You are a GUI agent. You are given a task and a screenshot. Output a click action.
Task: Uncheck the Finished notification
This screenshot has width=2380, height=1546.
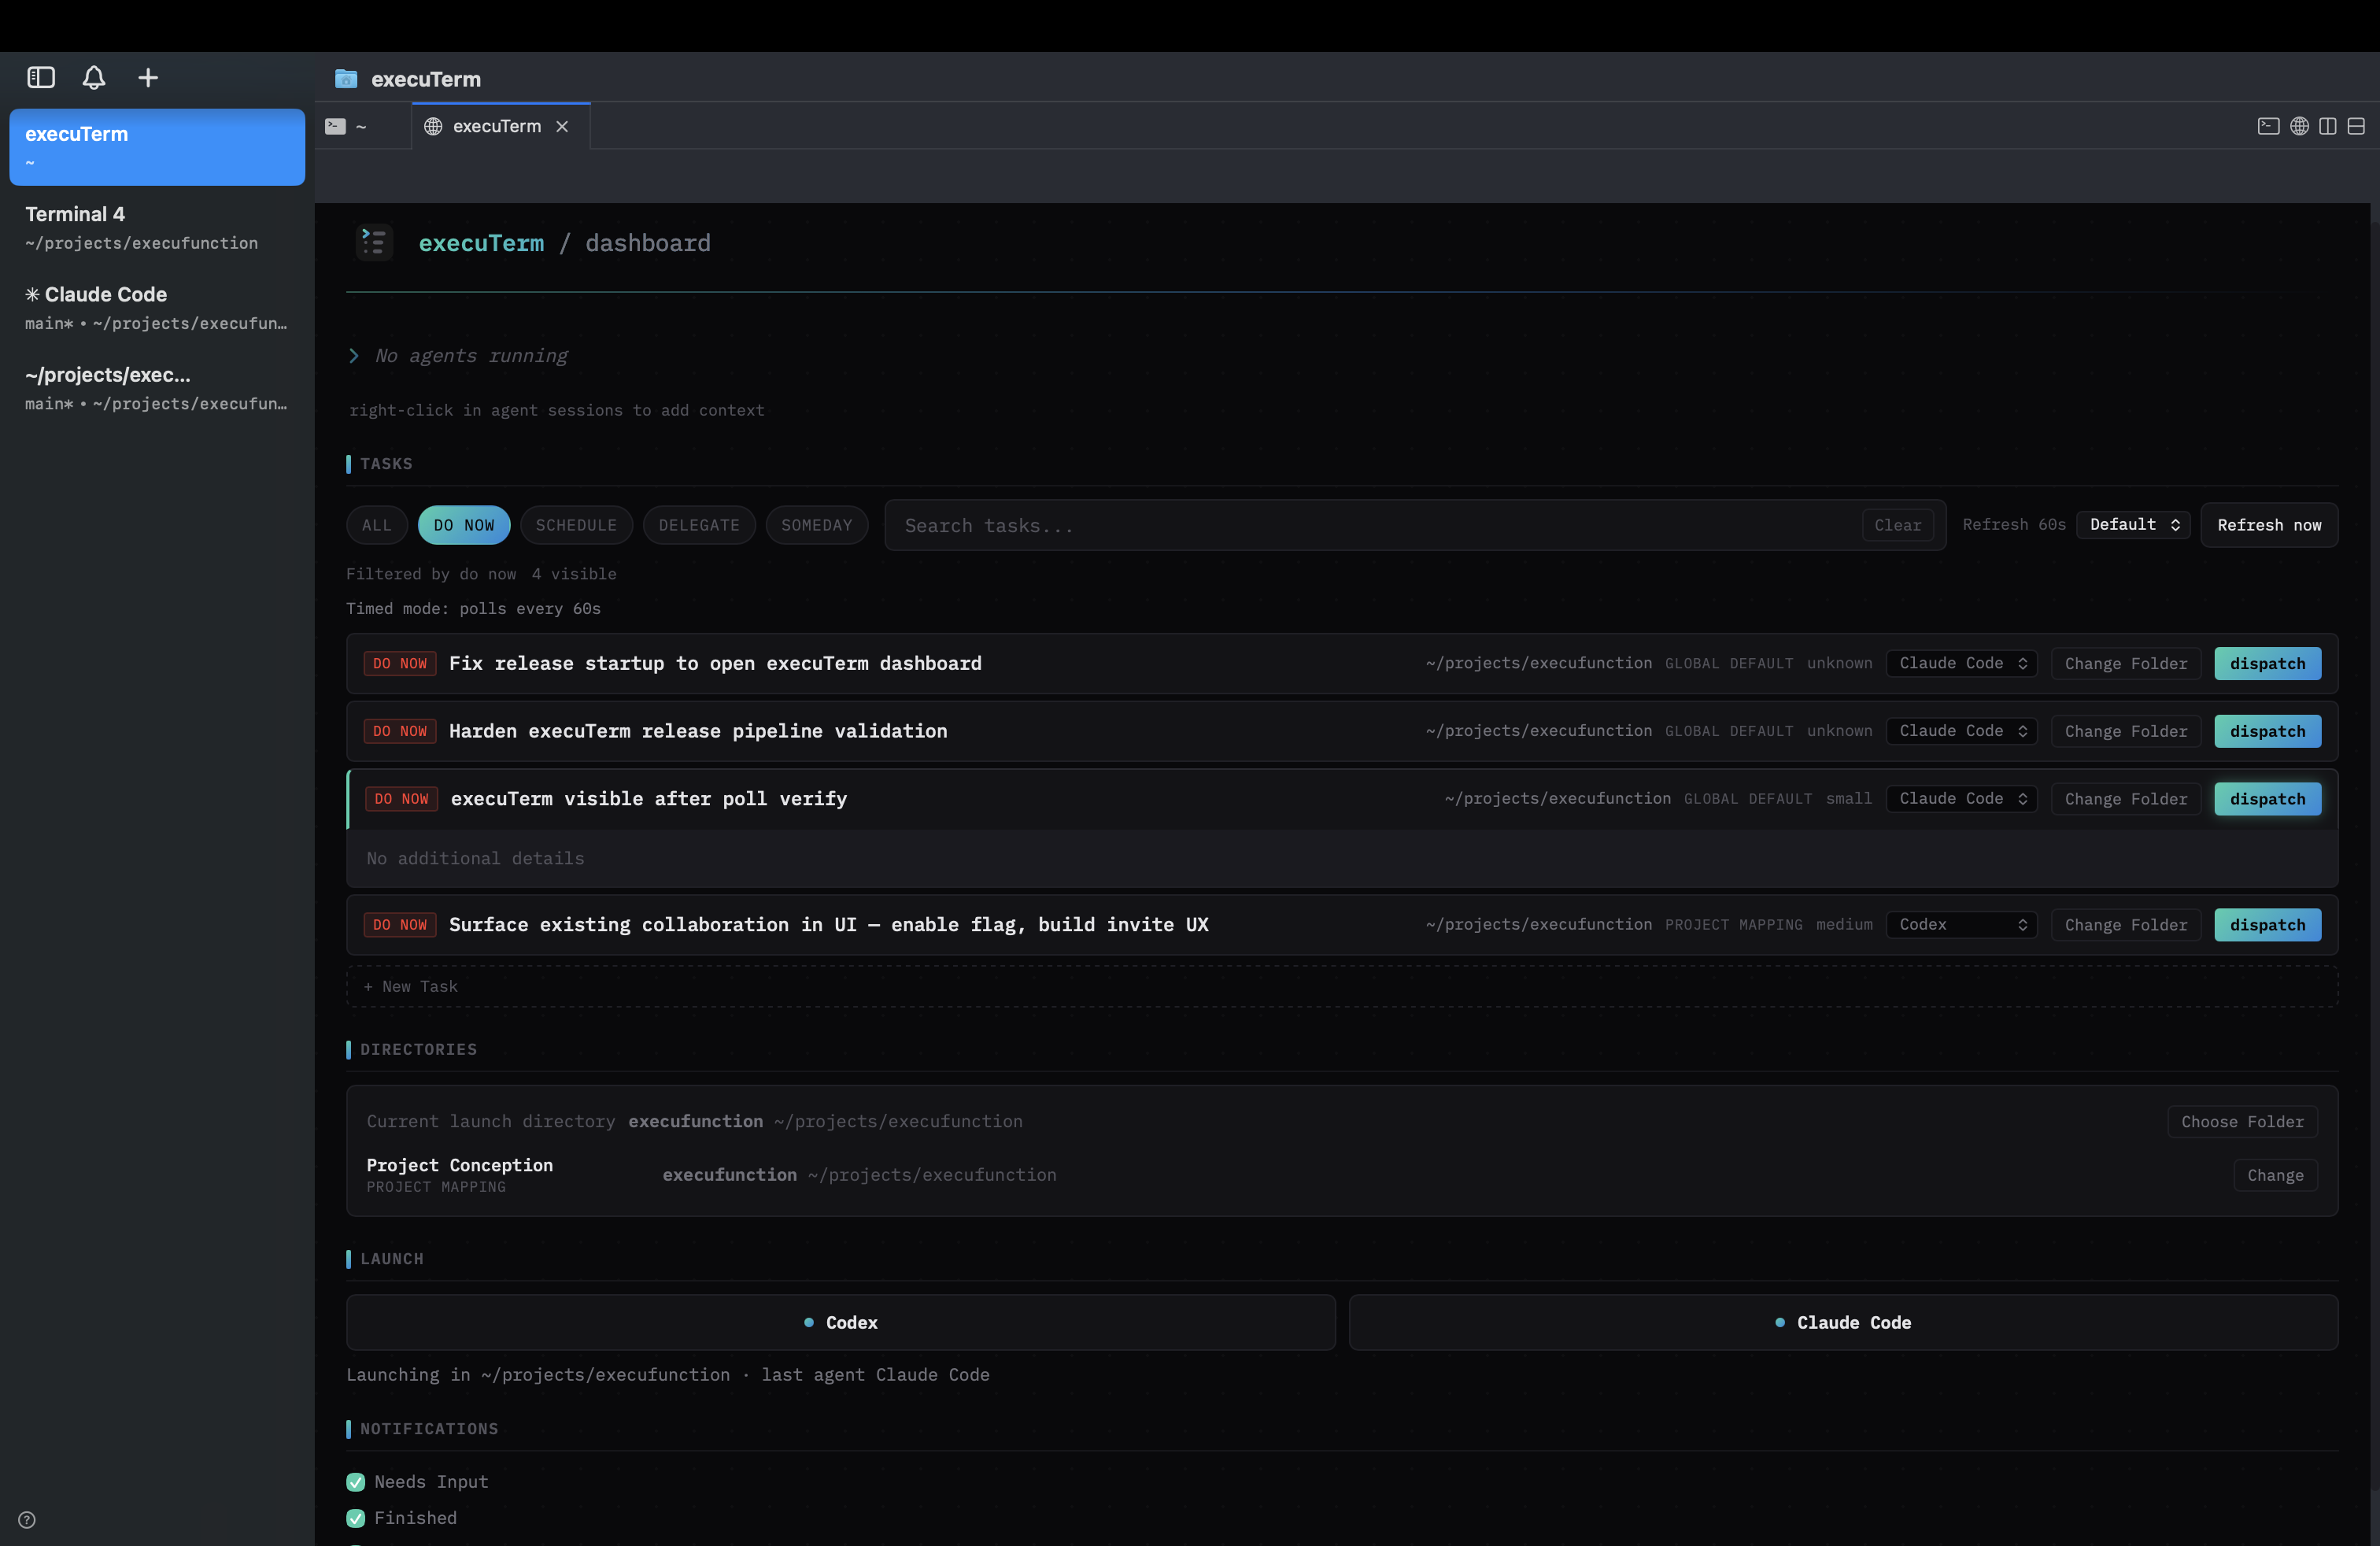point(355,1518)
